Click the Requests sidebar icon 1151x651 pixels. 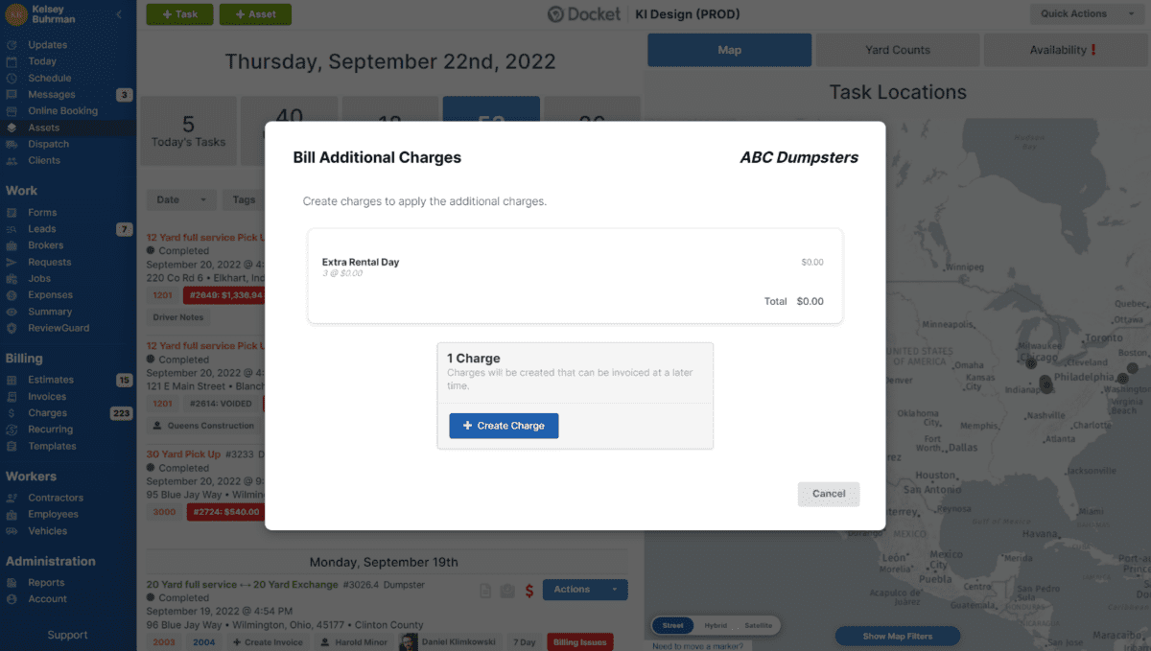click(x=12, y=262)
